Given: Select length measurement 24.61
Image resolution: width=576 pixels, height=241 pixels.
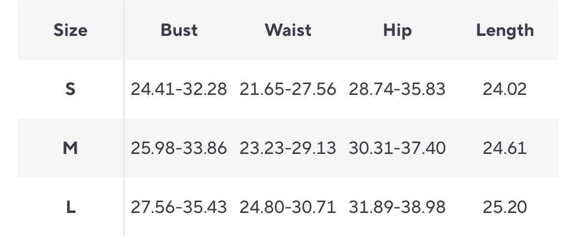Looking at the screenshot, I should (505, 148).
